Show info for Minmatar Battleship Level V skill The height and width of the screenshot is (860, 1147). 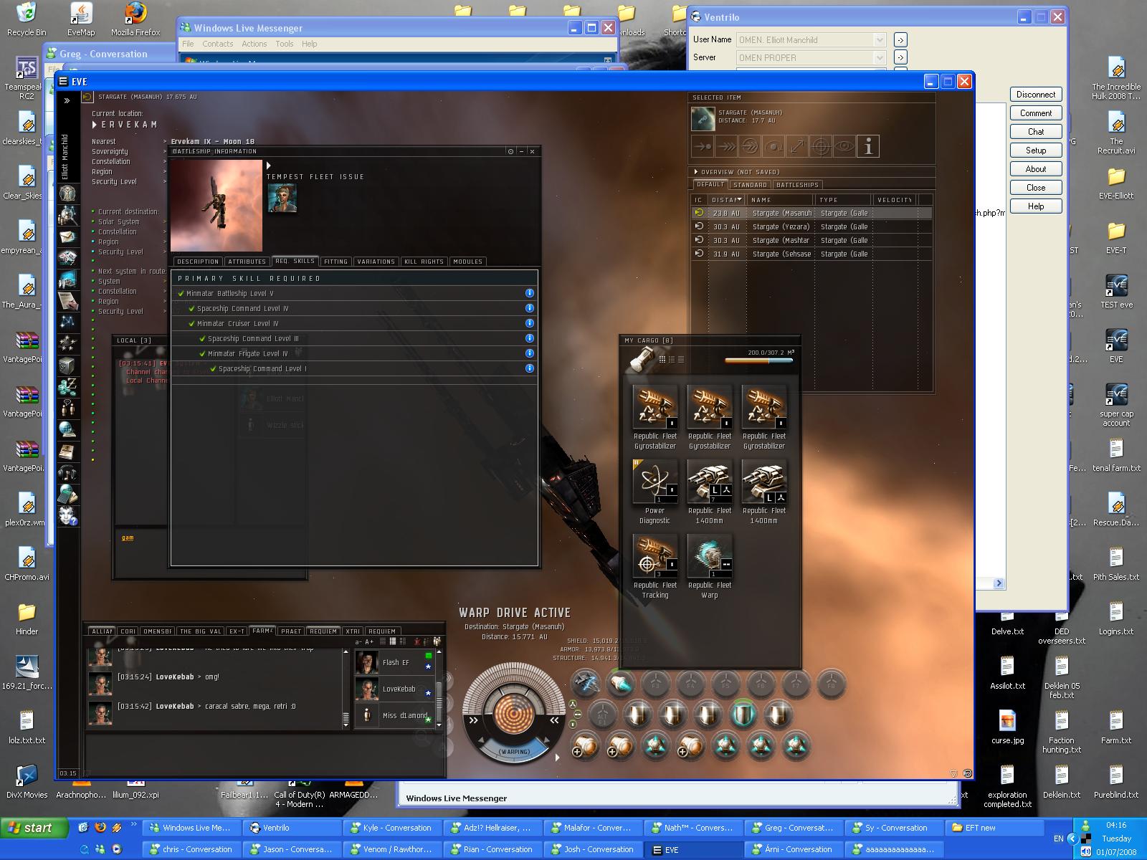click(x=530, y=293)
